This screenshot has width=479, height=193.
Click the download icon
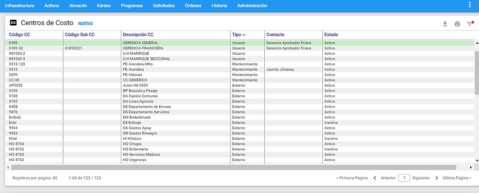[x=445, y=24]
